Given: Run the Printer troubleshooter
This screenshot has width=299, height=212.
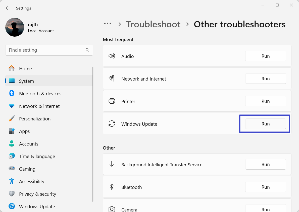Looking at the screenshot, I should click(266, 101).
